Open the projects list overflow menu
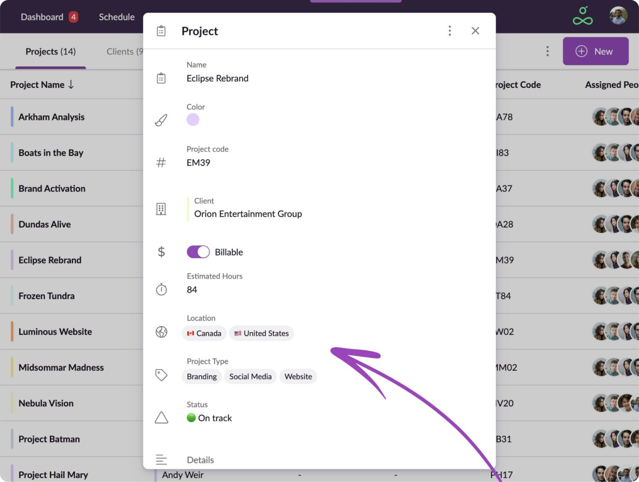This screenshot has height=482, width=639. (547, 51)
